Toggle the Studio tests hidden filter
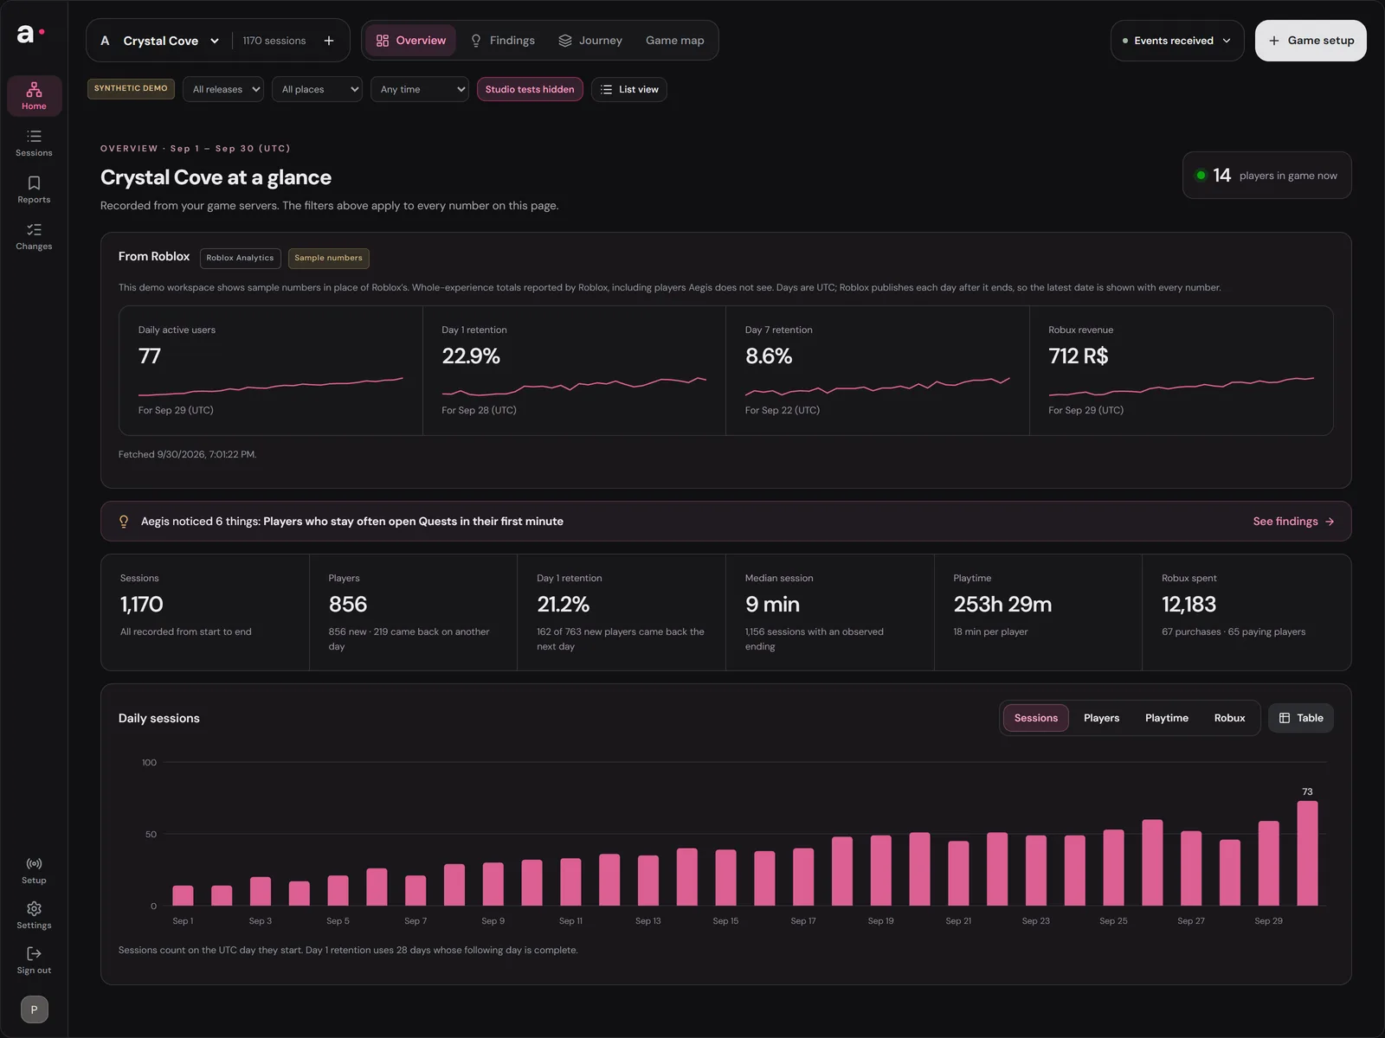The height and width of the screenshot is (1038, 1385). [530, 89]
